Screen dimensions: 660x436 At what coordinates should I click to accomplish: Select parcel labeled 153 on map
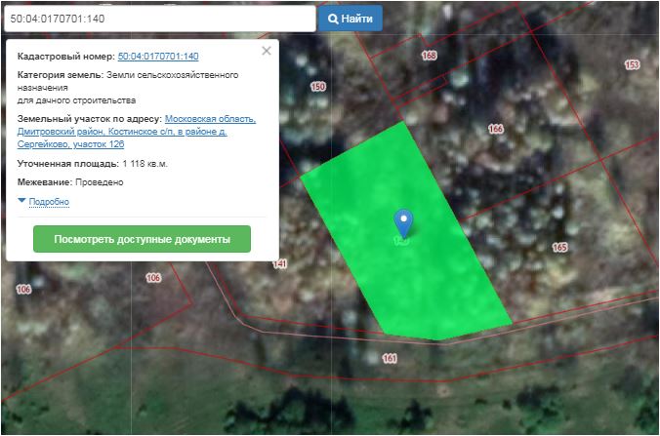coord(632,64)
